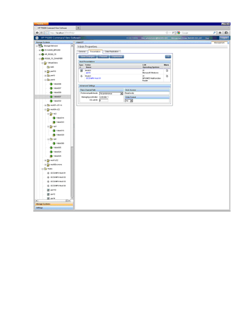248x330 pixels.
Task: Click the Save Changes button
Action: 88,56
